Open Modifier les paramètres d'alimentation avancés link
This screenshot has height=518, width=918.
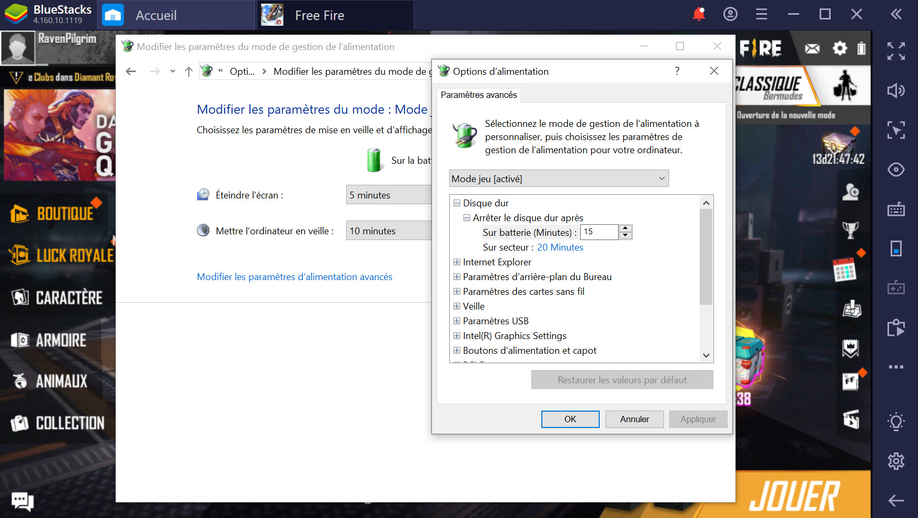coord(295,277)
